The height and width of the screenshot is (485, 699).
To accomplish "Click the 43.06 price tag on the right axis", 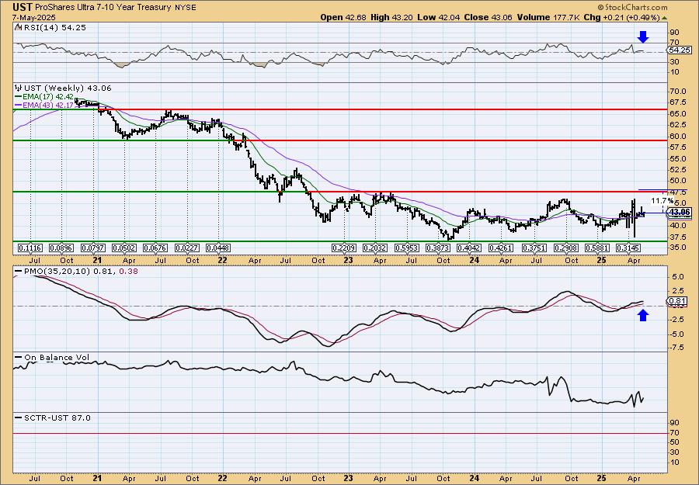I will point(680,213).
